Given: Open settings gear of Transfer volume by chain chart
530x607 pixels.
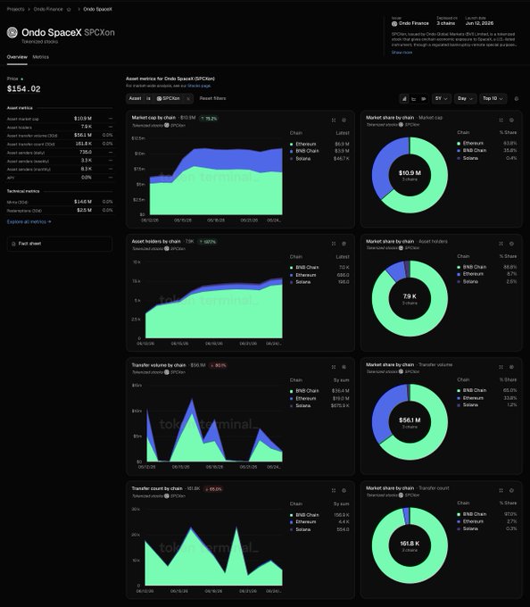Looking at the screenshot, I should tap(344, 367).
